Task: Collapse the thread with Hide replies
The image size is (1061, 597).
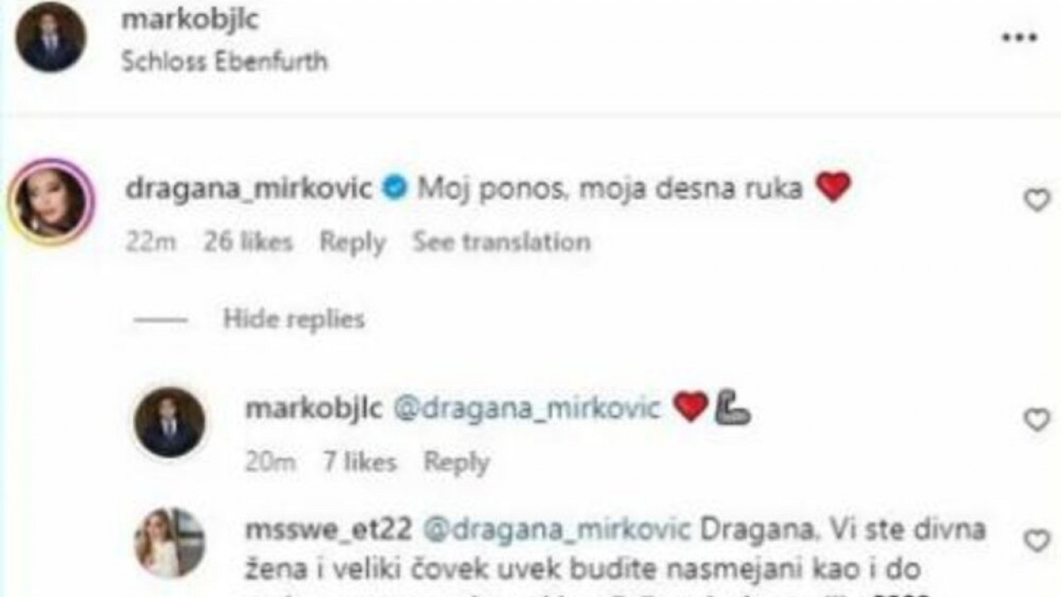Action: (x=293, y=319)
